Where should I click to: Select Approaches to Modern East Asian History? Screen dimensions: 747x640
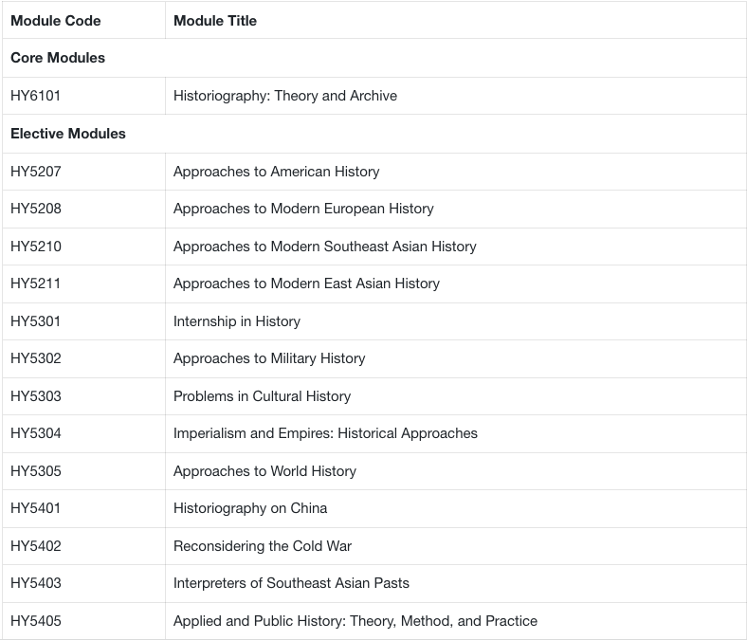[x=306, y=283]
